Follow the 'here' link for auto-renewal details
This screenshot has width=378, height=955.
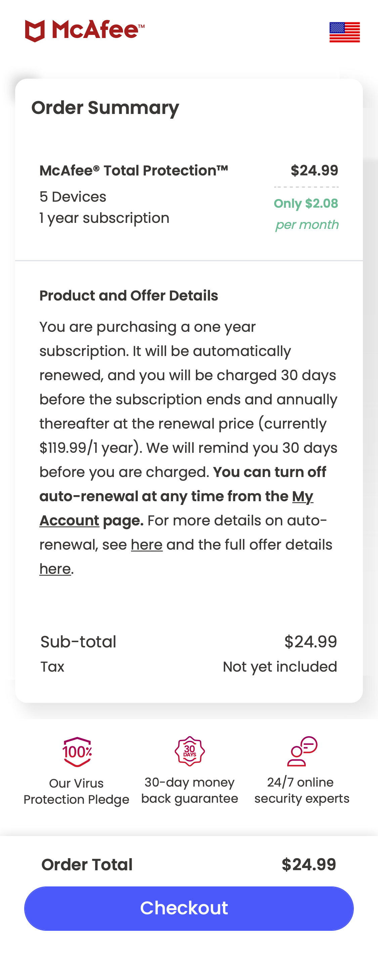coord(146,545)
